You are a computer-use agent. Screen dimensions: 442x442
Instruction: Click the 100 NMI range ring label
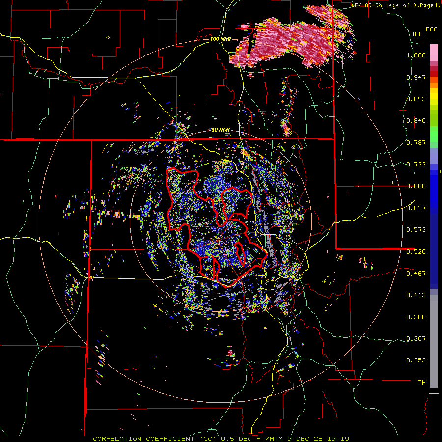click(221, 39)
